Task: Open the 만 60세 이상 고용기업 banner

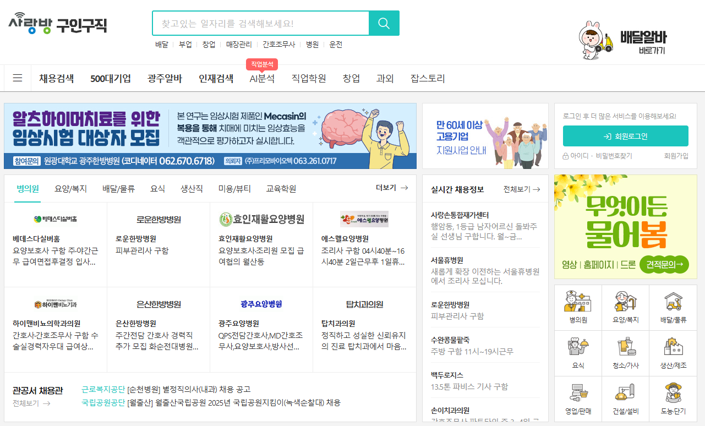Action: 485,136
